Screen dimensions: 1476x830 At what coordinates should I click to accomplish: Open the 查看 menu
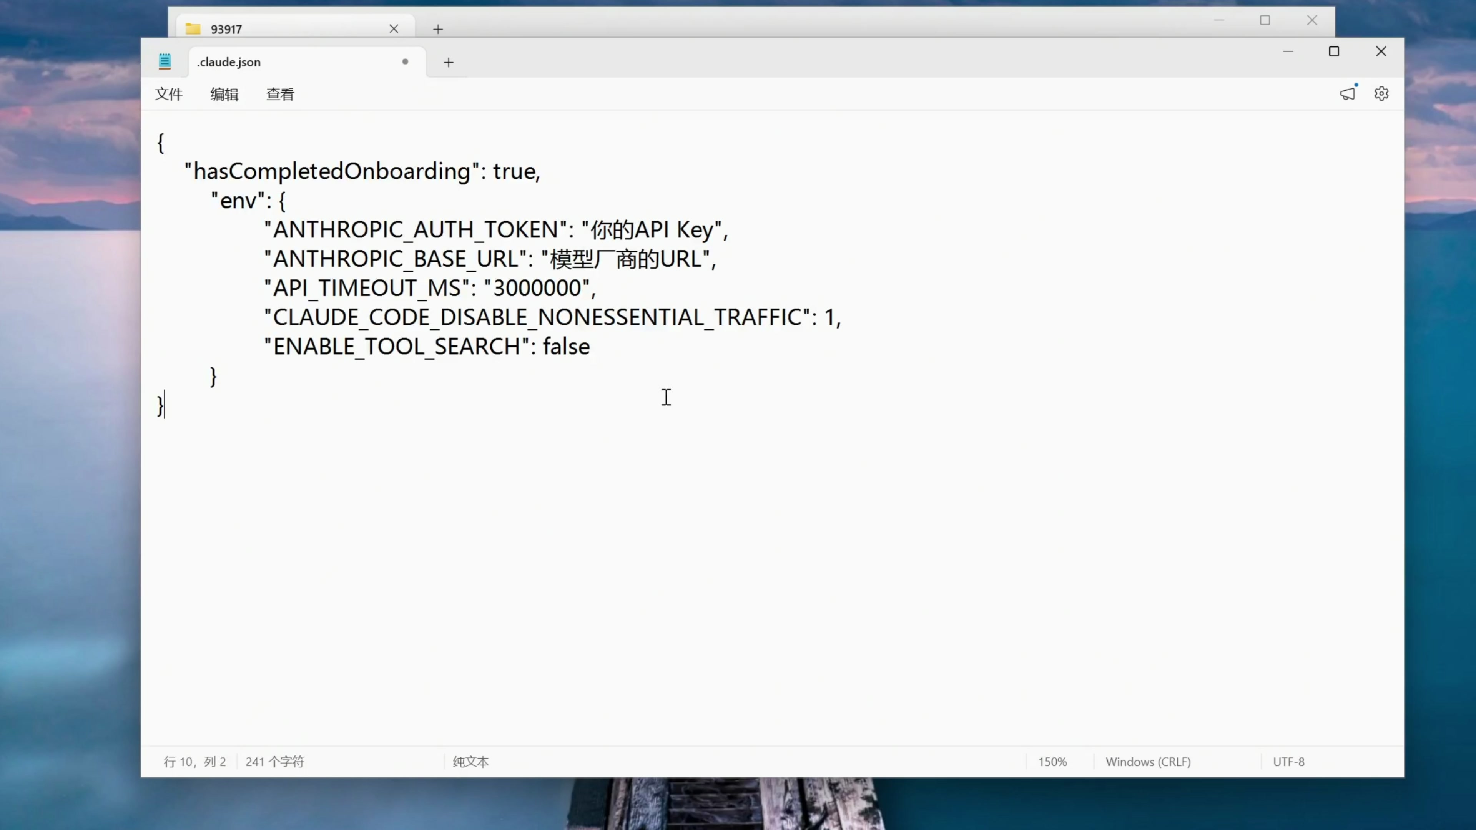coord(280,94)
